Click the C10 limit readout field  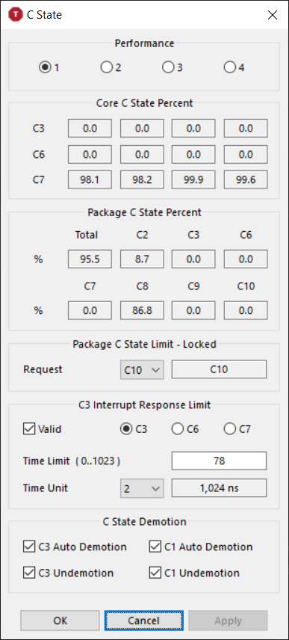(219, 370)
